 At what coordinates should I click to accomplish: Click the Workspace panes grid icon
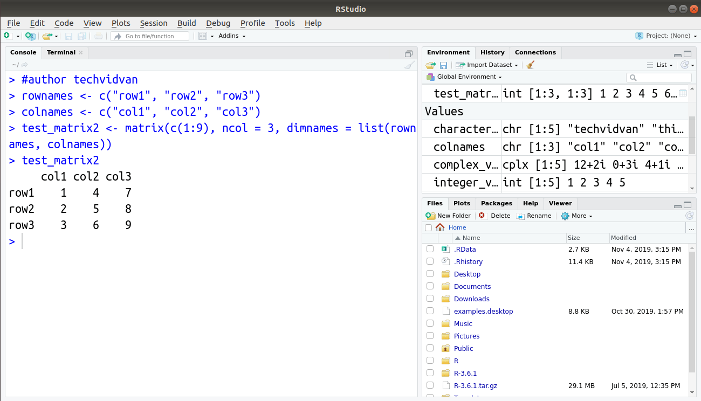point(203,36)
